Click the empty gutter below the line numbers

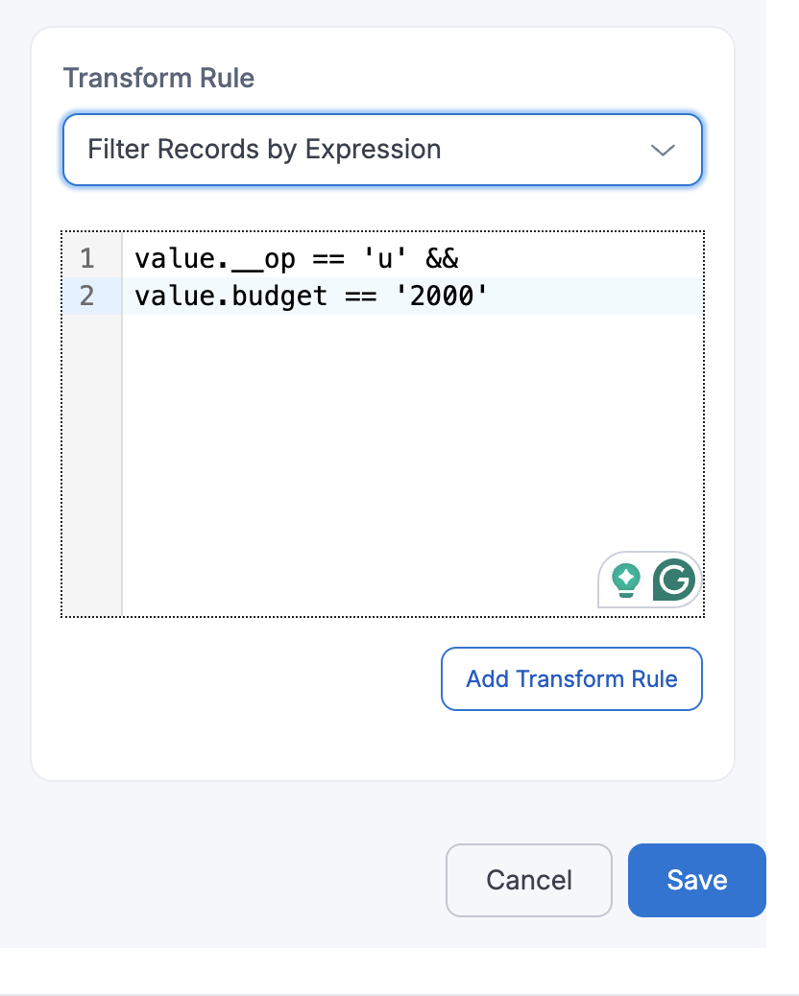92,461
